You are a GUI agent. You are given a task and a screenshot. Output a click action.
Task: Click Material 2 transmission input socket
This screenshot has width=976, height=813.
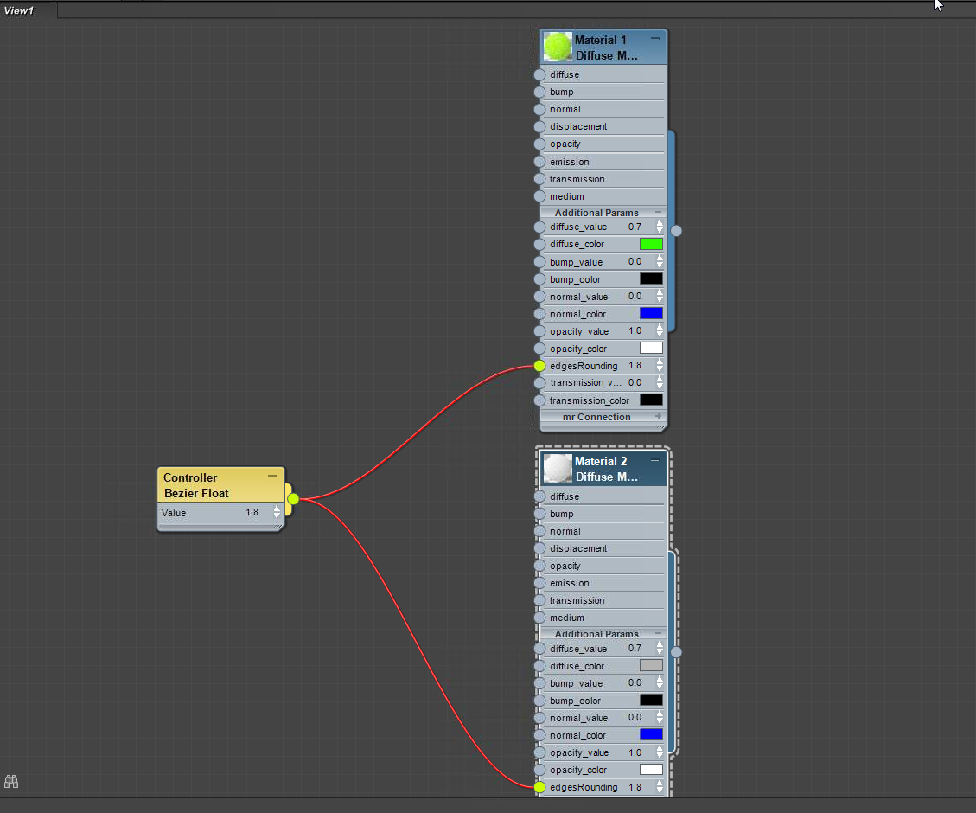tap(539, 601)
